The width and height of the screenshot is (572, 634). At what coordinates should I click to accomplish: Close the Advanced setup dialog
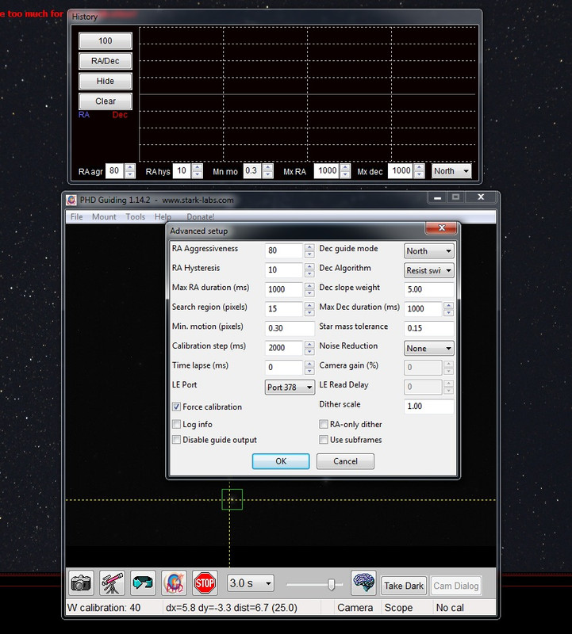(x=441, y=227)
